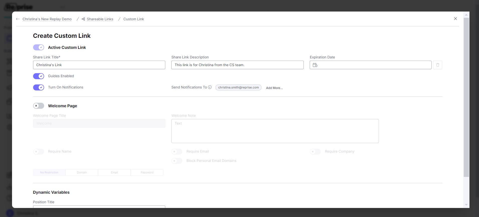The image size is (479, 217).
Task: Click the scrollbar up arrow
Action: (x=466, y=15)
